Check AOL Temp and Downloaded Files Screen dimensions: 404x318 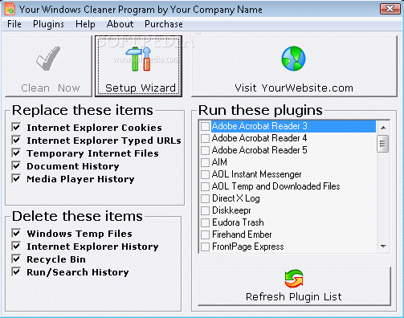206,186
